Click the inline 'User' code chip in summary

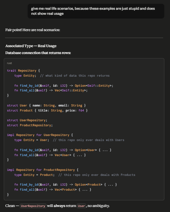[81, 206]
